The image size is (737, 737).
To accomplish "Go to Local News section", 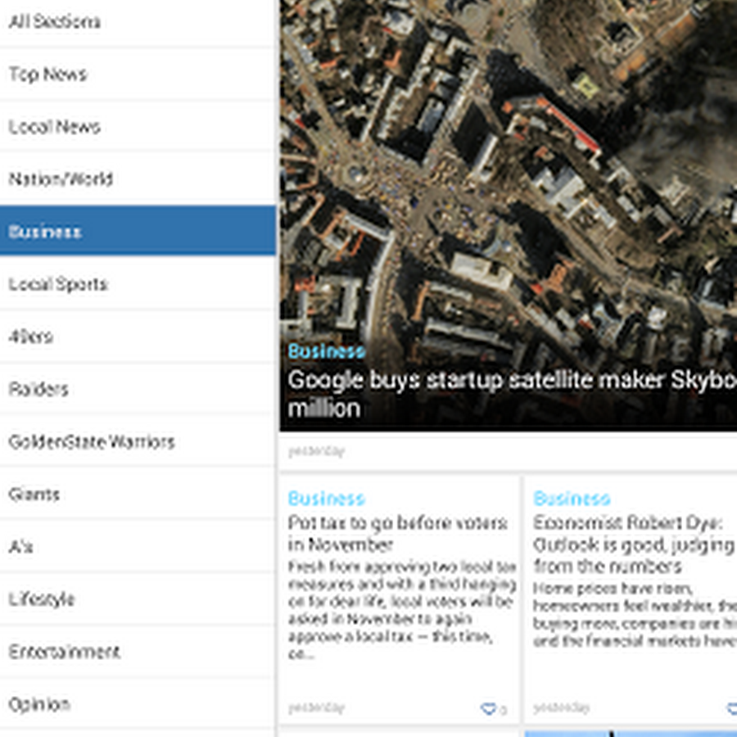I will 138,126.
